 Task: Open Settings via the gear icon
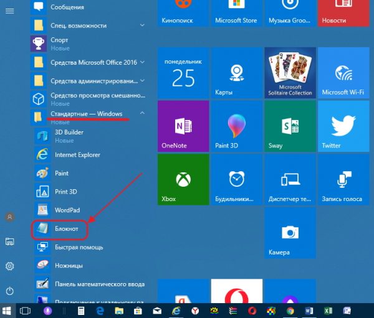[x=9, y=266]
